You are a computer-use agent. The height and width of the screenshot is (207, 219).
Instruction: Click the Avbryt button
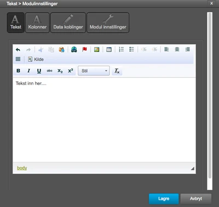pos(196,199)
